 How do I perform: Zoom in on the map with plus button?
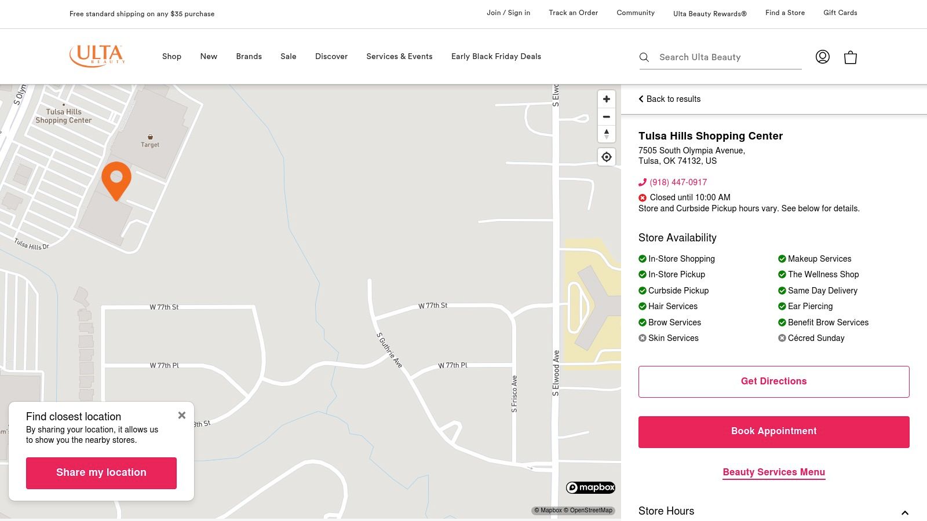click(x=606, y=99)
